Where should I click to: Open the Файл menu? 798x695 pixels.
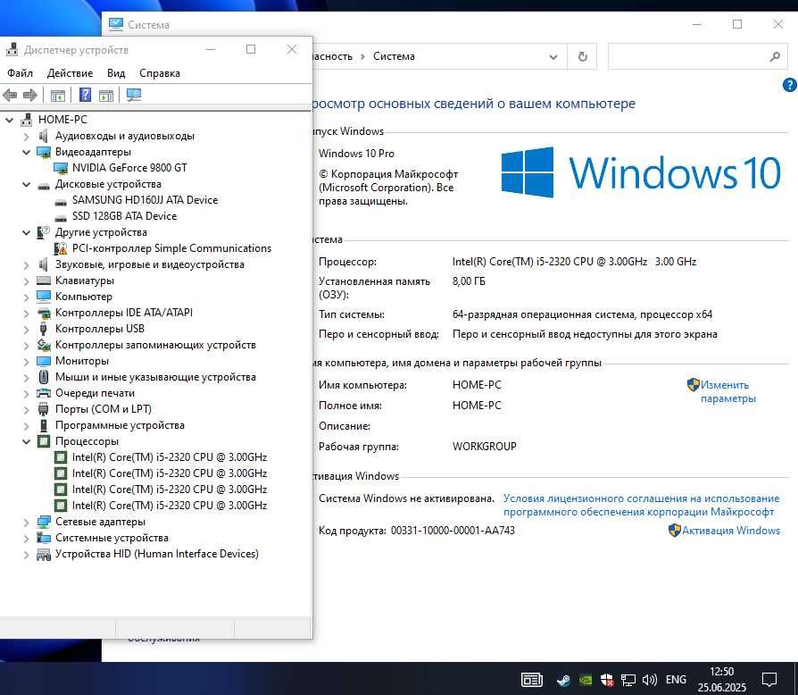click(20, 73)
